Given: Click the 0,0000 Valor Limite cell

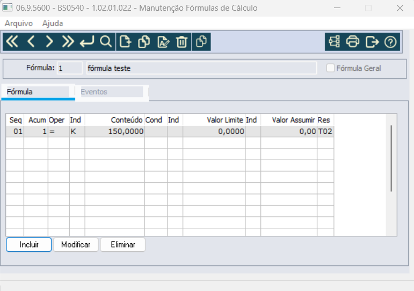Looking at the screenshot, I should point(214,131).
